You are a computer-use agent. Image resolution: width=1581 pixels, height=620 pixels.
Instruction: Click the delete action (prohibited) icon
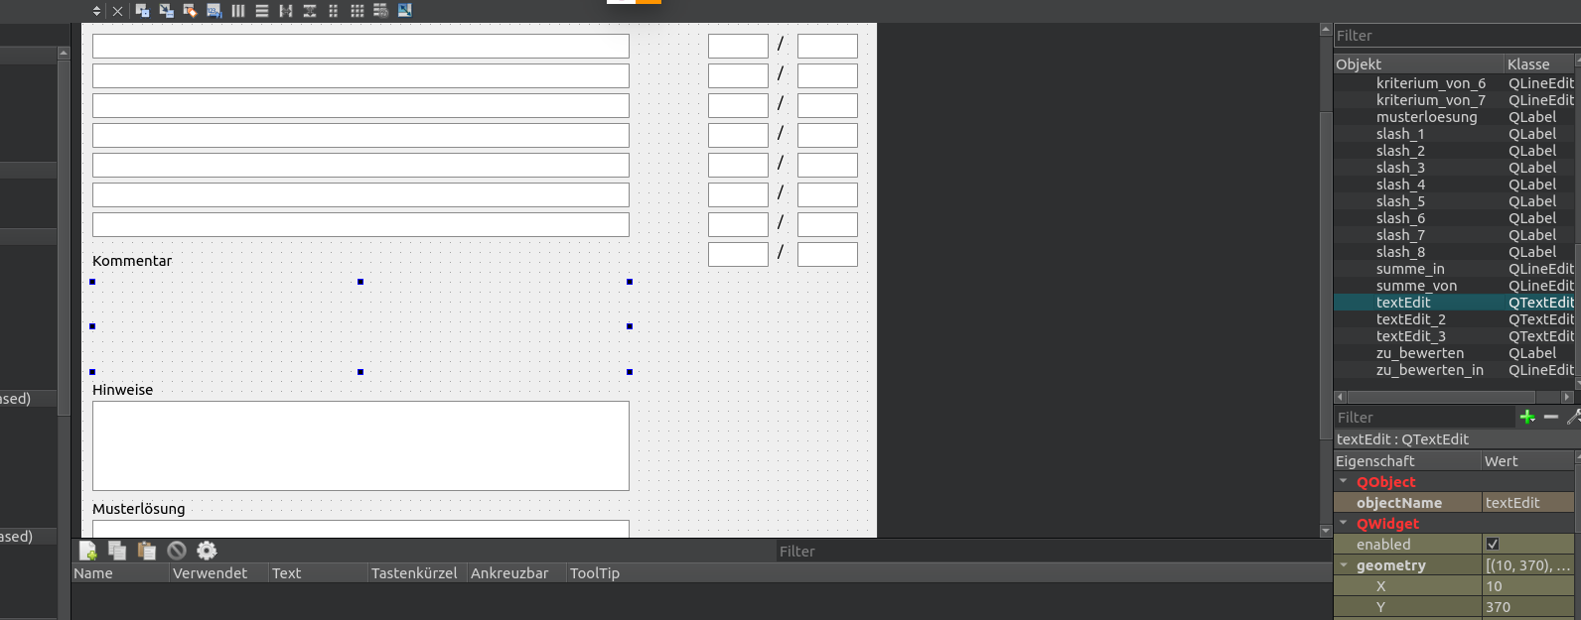point(177,551)
